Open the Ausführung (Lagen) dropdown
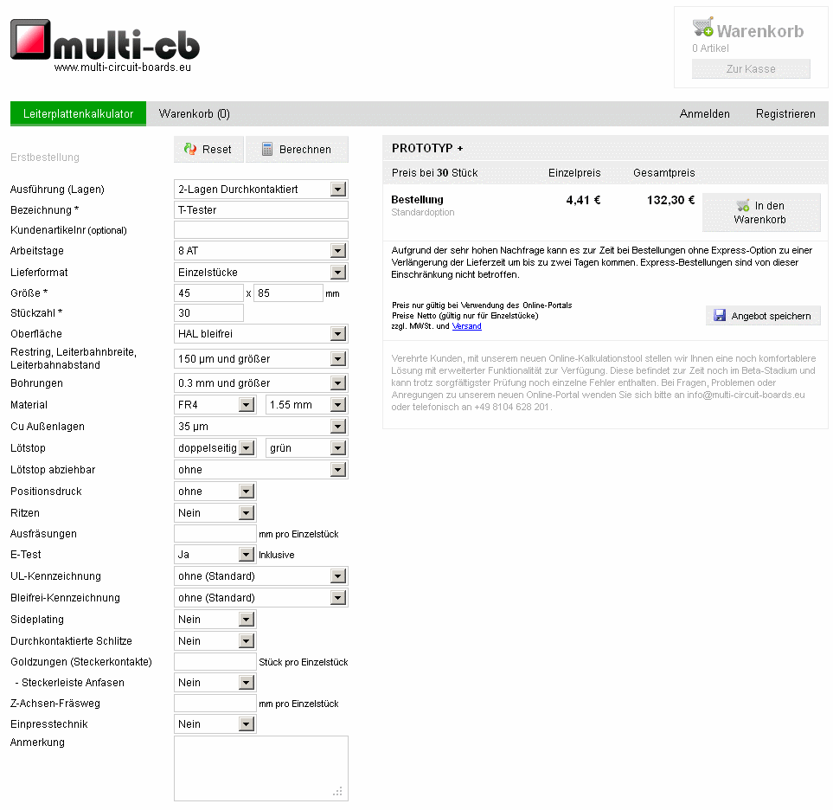 [x=261, y=190]
